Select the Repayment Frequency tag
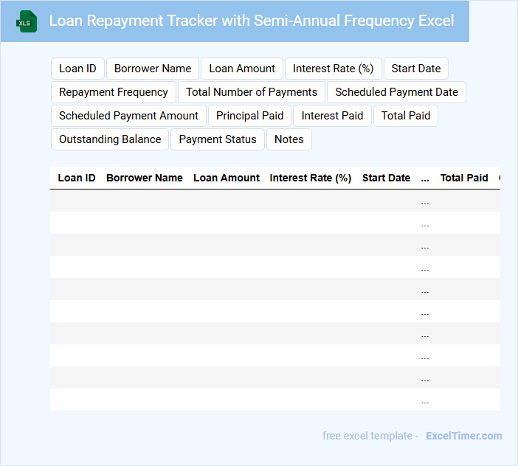This screenshot has height=466, width=518. tap(114, 92)
